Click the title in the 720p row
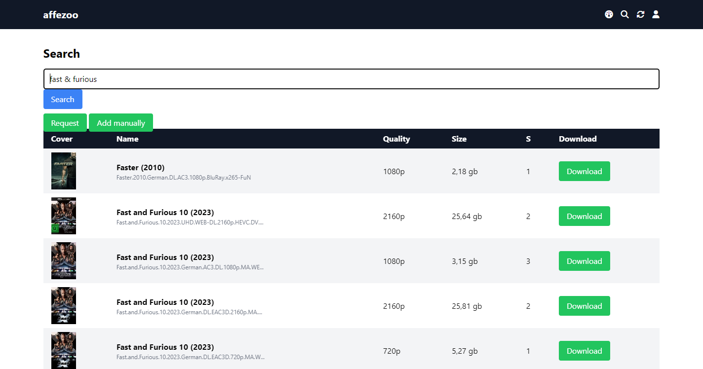 pyautogui.click(x=165, y=347)
